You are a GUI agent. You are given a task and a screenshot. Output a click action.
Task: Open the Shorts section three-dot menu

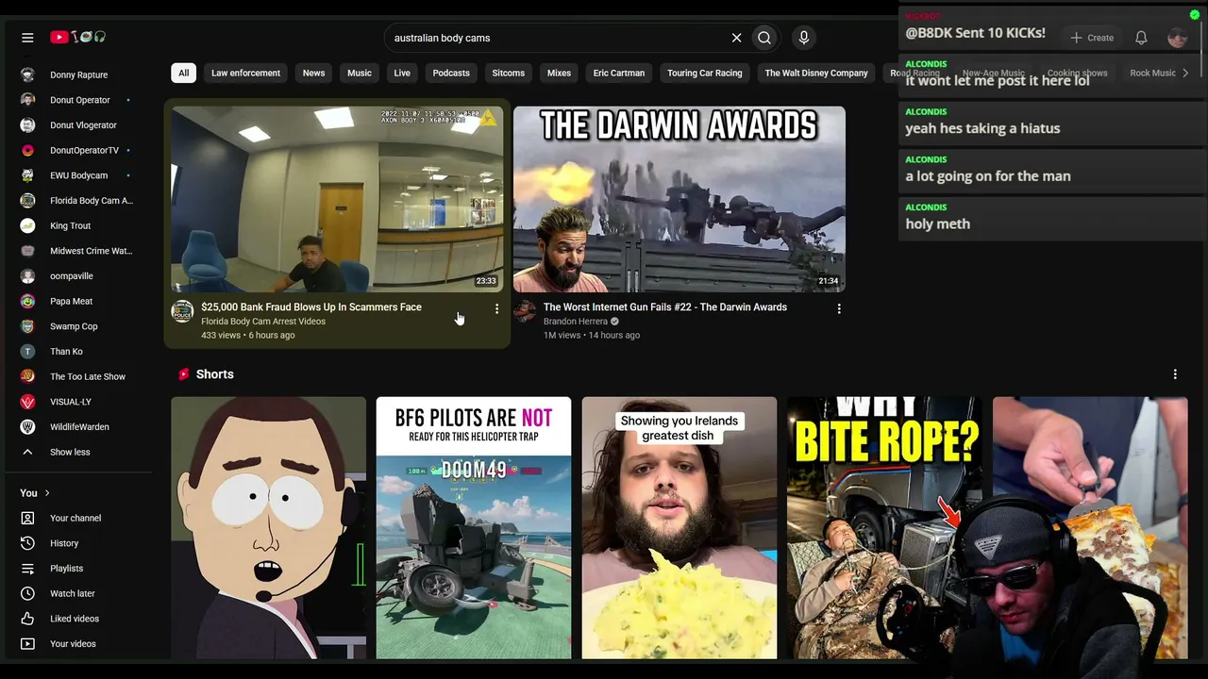pyautogui.click(x=1175, y=374)
